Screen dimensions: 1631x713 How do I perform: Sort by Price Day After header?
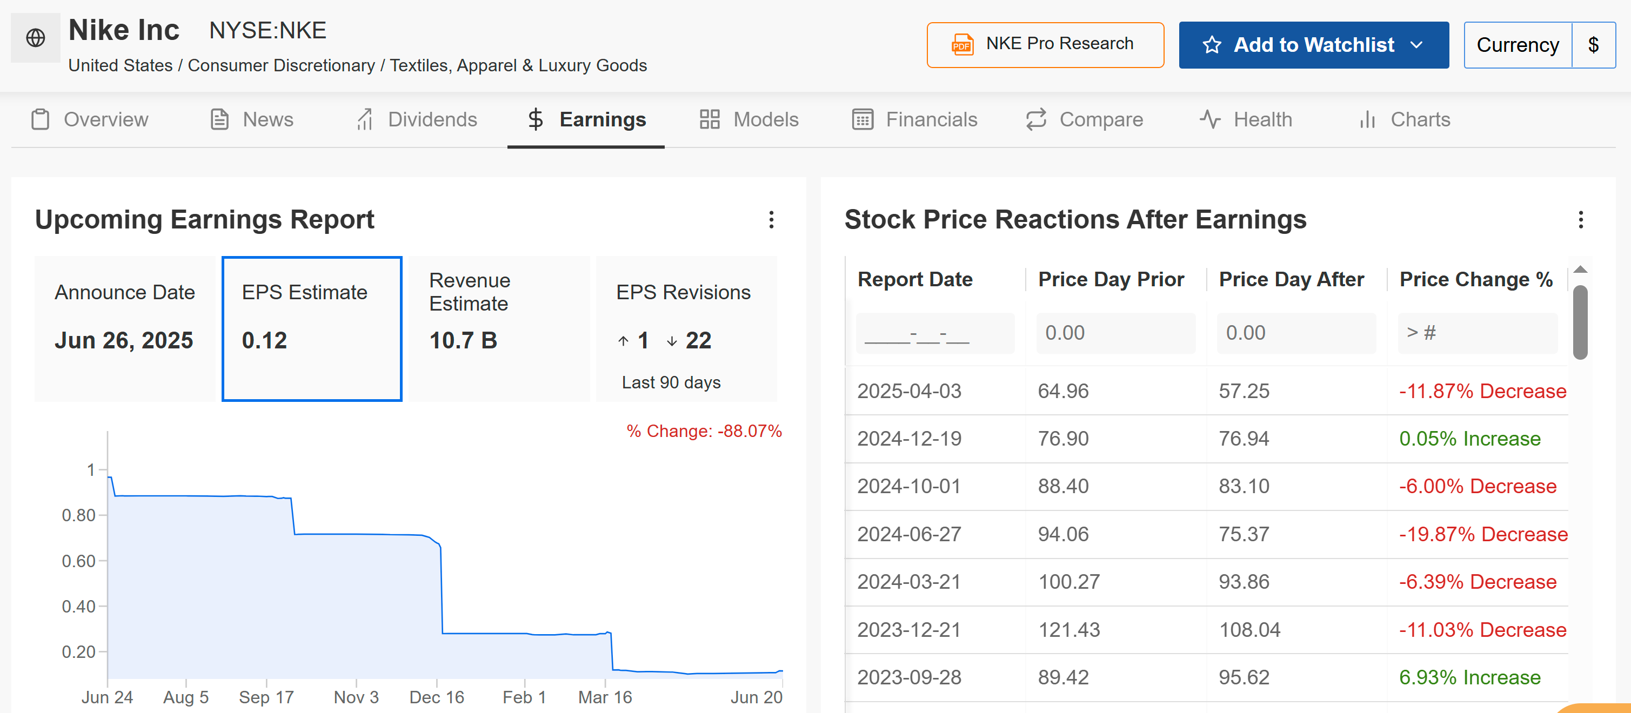click(1292, 280)
